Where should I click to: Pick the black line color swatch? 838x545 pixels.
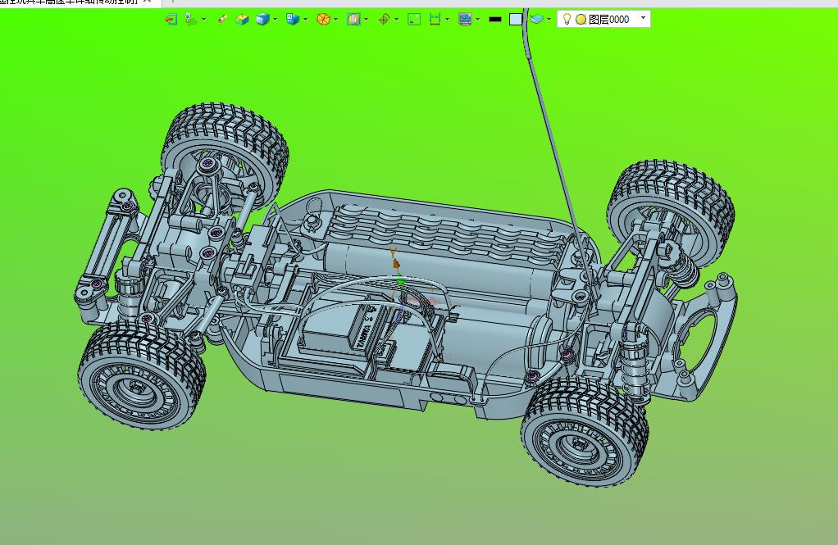click(495, 19)
